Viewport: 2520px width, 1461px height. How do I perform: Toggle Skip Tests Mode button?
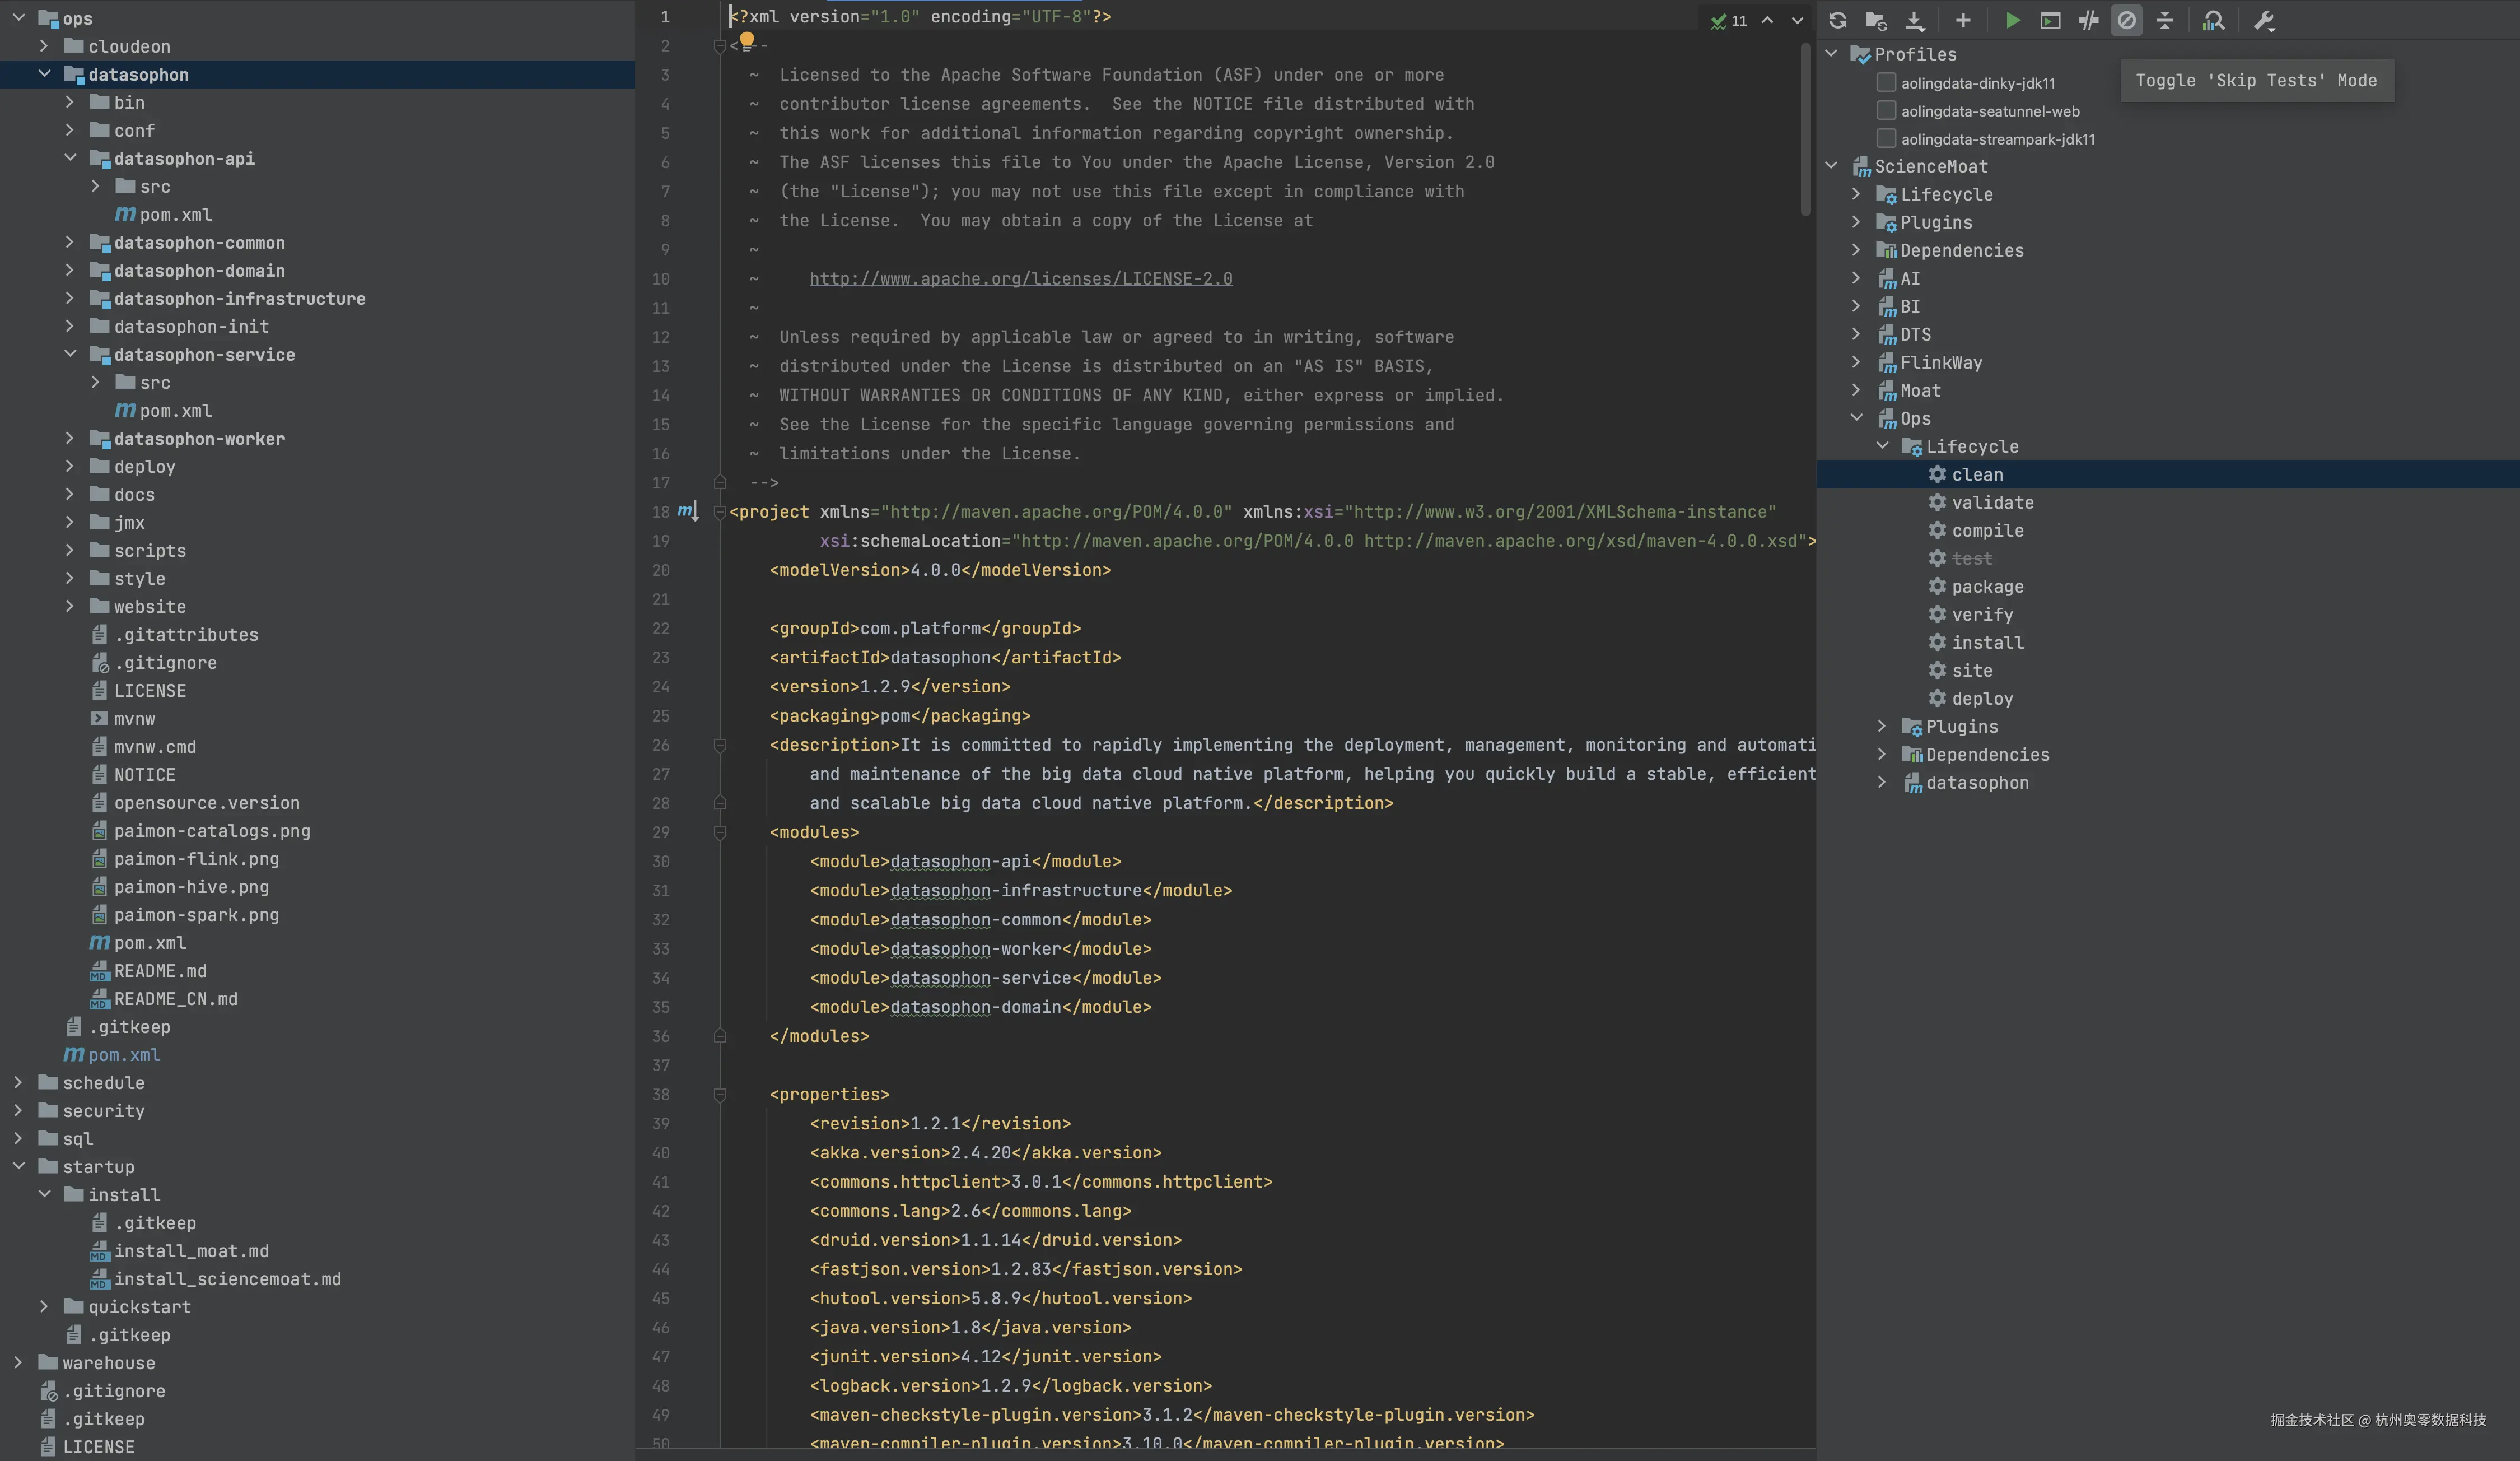tap(2126, 20)
